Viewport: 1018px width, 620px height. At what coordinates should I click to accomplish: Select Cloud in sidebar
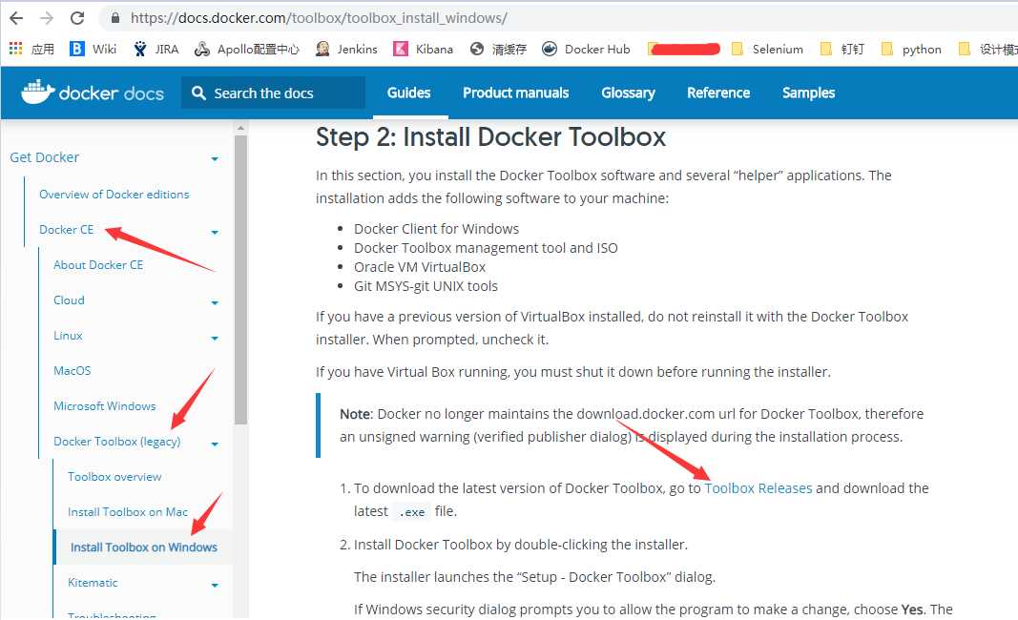[69, 300]
